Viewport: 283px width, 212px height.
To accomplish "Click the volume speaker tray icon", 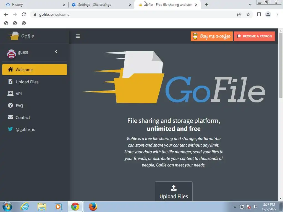I will coord(255,207).
